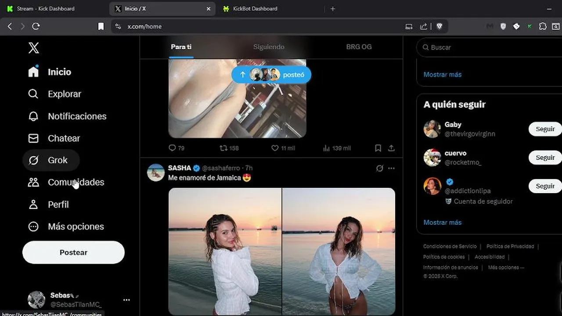Click the @sashaferro handle
The image size is (562, 316).
click(221, 168)
